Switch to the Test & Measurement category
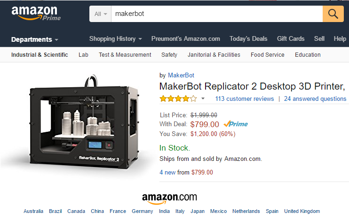This screenshot has width=349, height=220. [x=125, y=55]
